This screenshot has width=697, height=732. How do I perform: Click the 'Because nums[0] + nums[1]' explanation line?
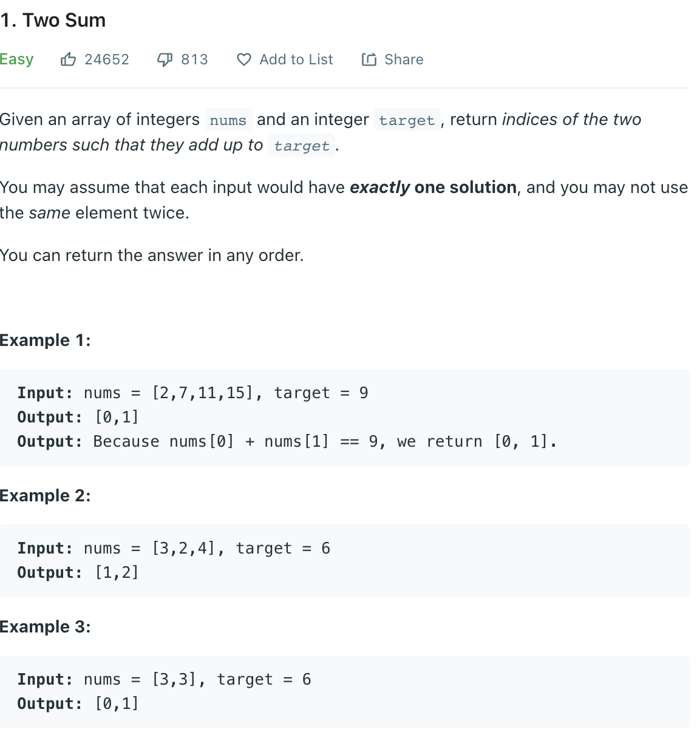pos(324,442)
